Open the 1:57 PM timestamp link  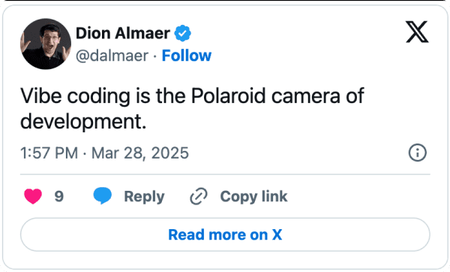pos(49,153)
